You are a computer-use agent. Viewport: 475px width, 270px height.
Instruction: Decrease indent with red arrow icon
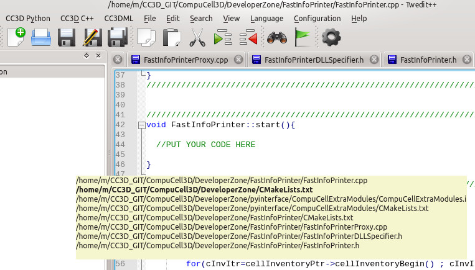tap(248, 38)
